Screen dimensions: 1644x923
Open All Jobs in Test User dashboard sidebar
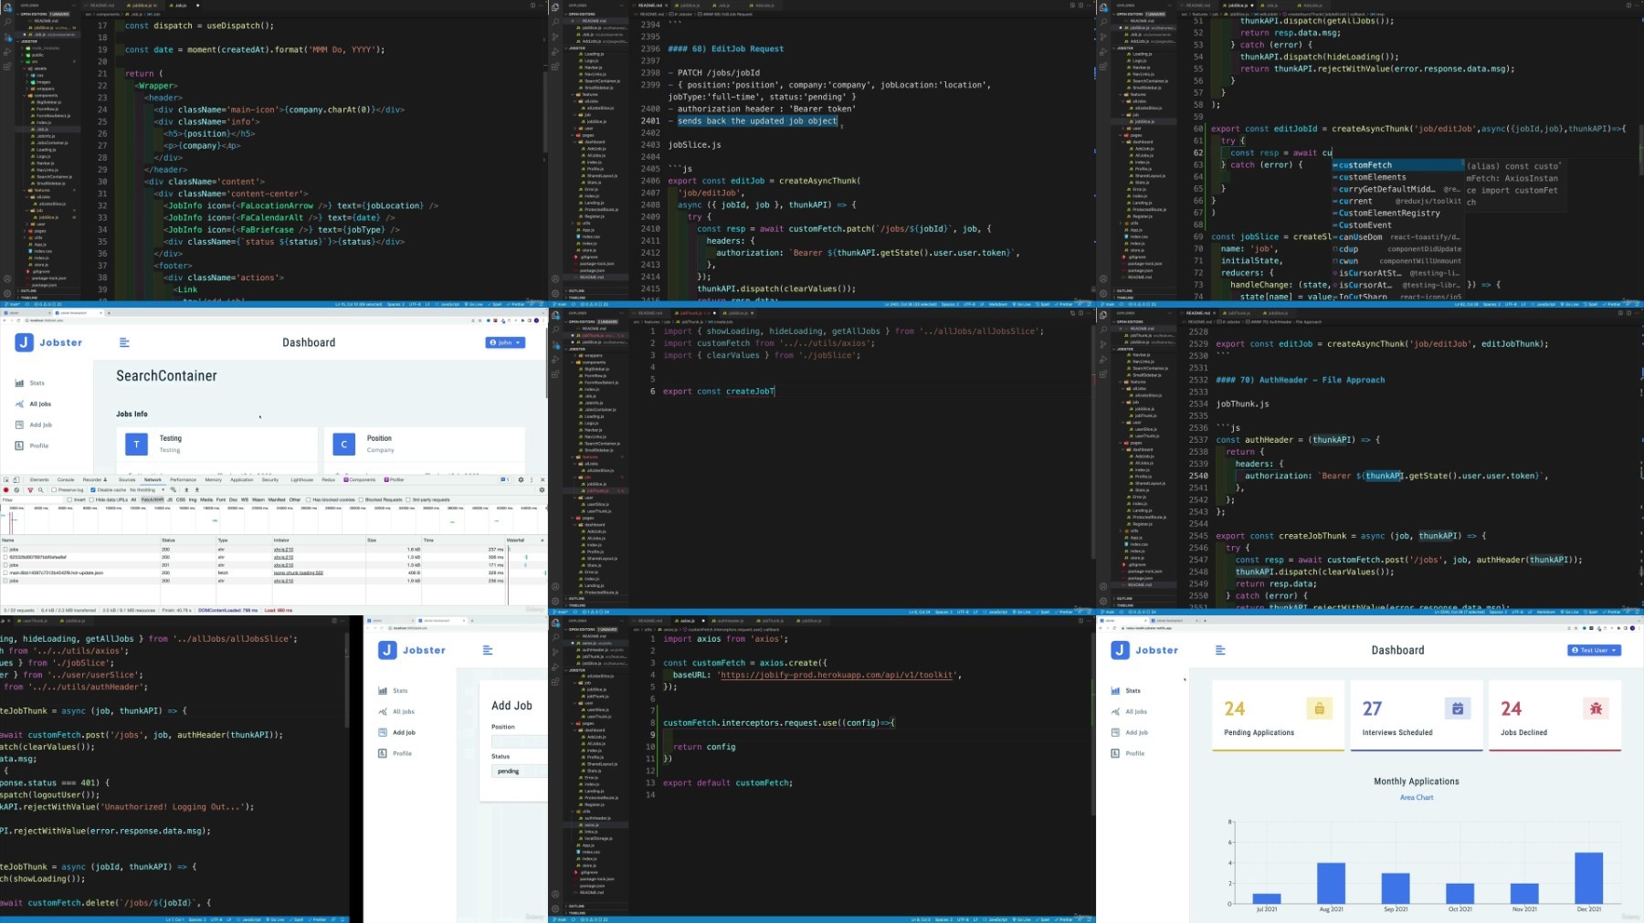(x=1136, y=712)
